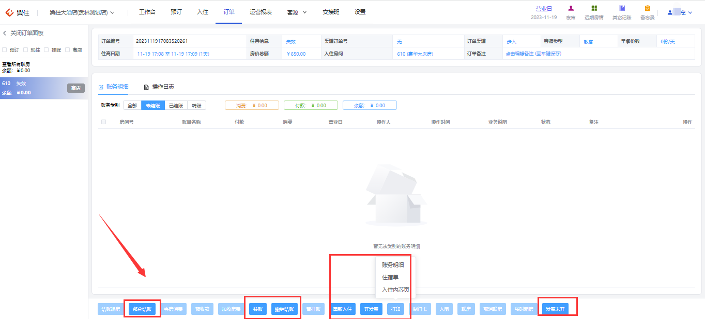Screen dimensions: 705x319
Task: Tick the 挂账 filter checkbox
Action: (47, 50)
